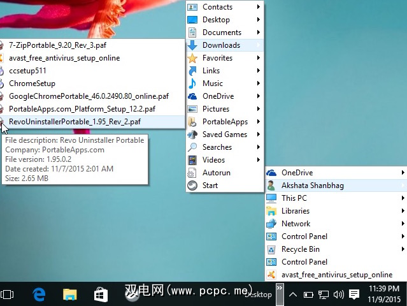Click the Network globe icon

click(271, 224)
